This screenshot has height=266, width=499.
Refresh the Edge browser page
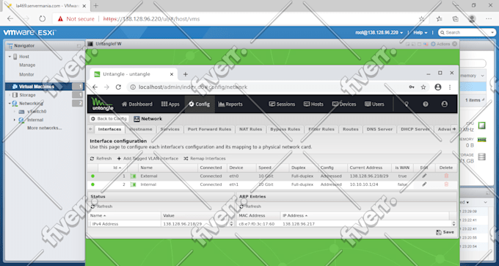[x=42, y=19]
